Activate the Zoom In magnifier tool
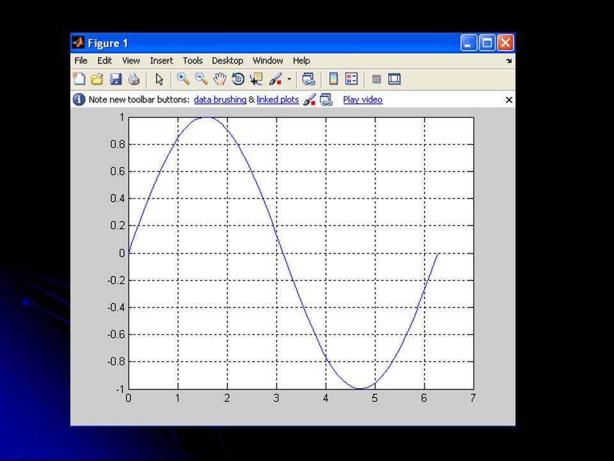Viewport: 614px width, 461px height. click(183, 79)
